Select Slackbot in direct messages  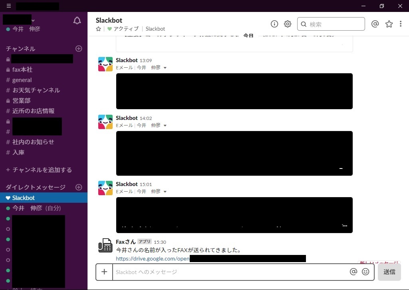[x=44, y=198]
